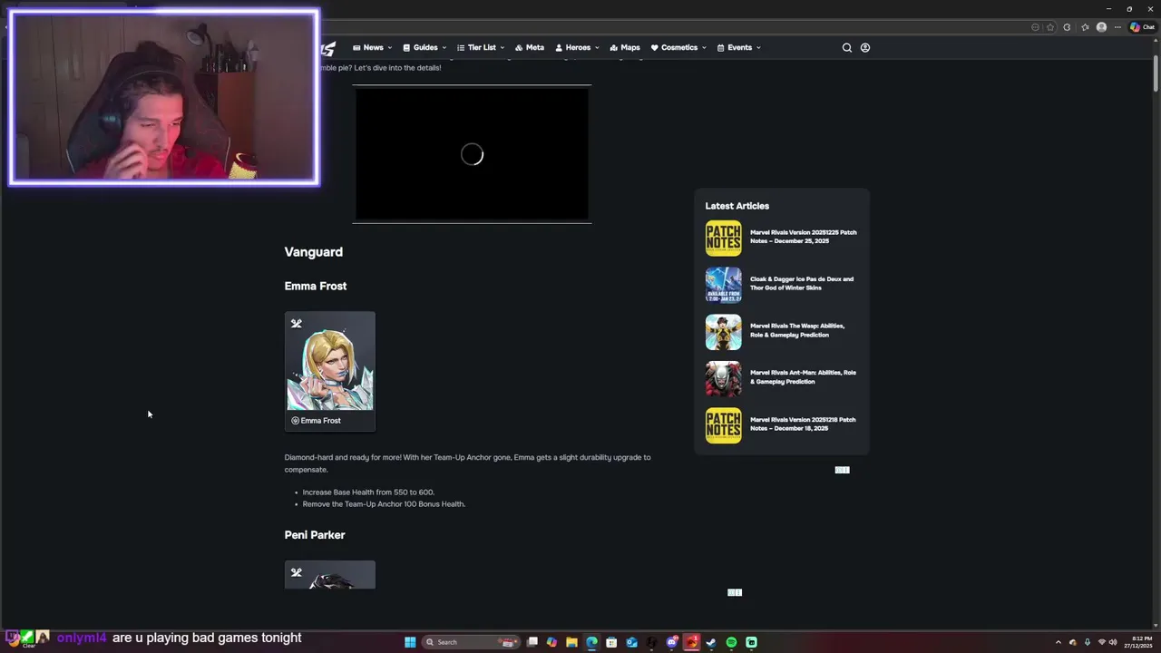Click the Wasp article thumbnail
Screen dimensions: 1161x653
724,332
